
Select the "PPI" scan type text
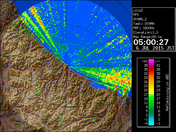tap(136, 15)
